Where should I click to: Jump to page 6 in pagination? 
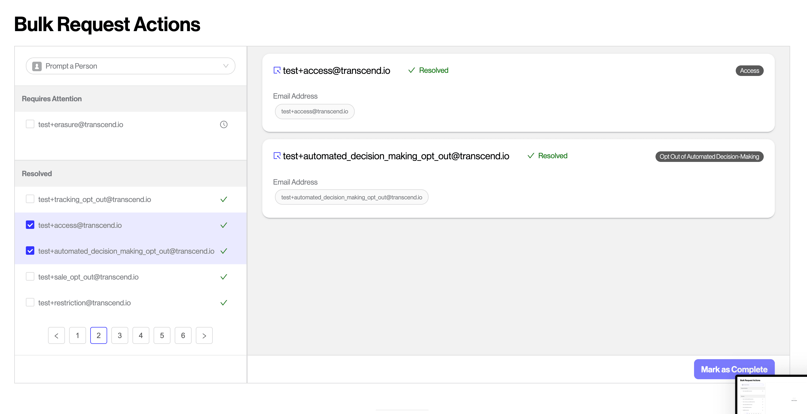[183, 335]
